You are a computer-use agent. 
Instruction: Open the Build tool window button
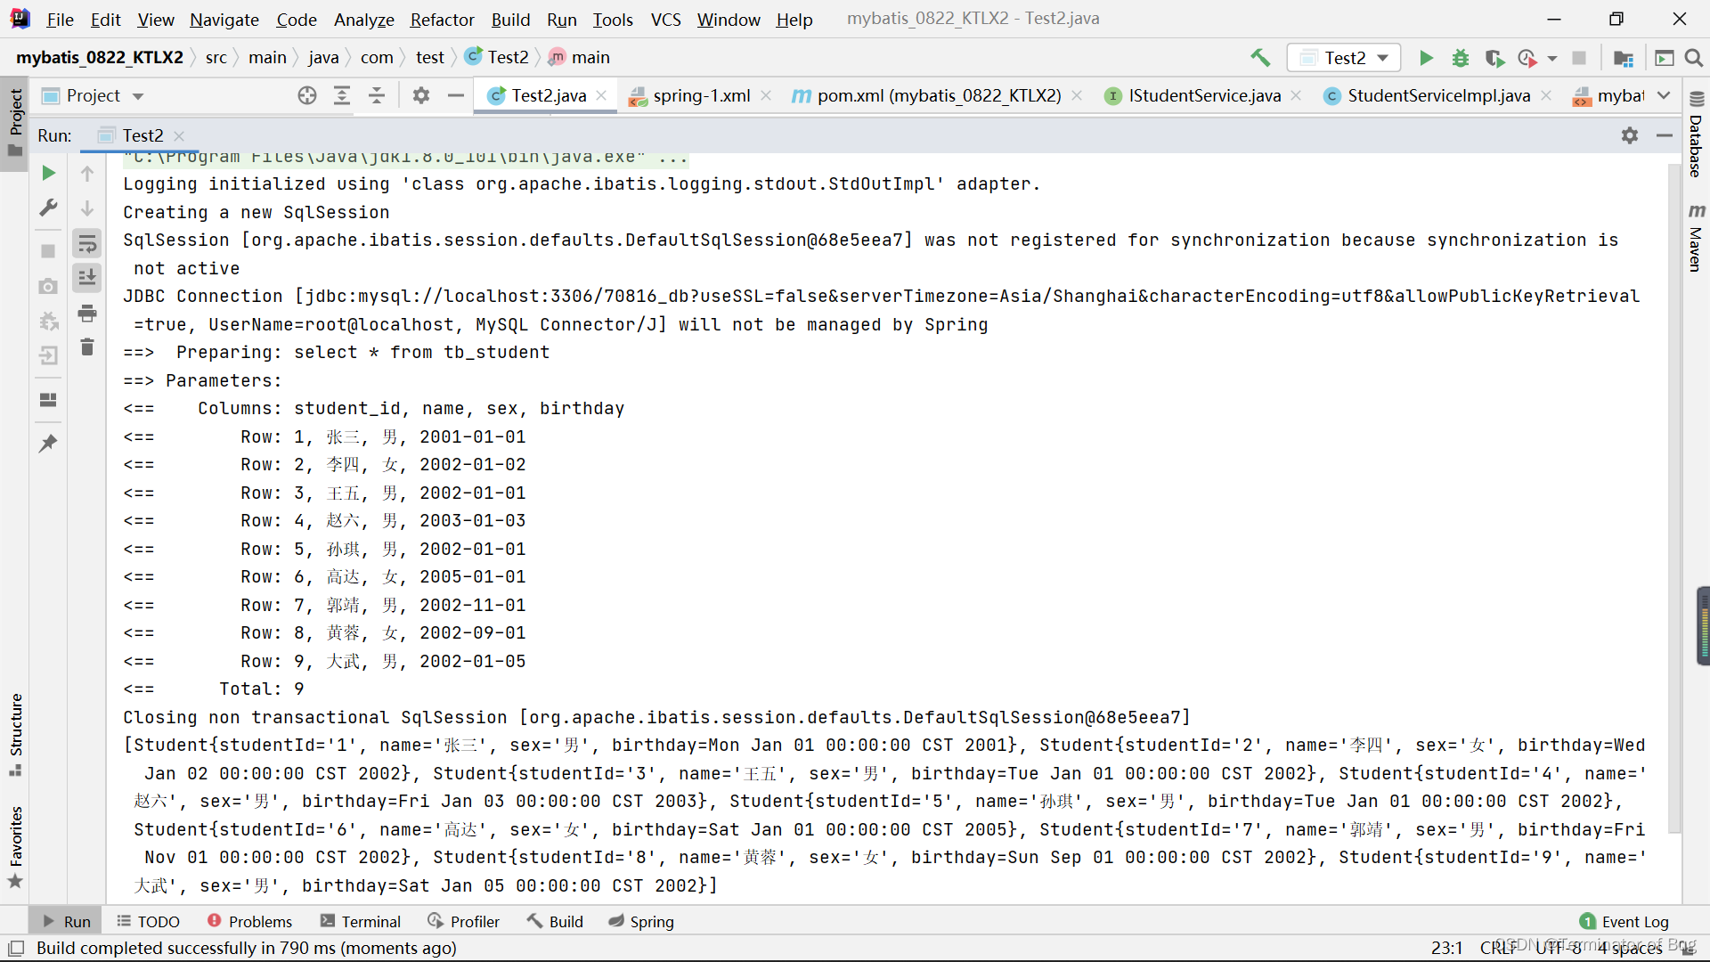click(555, 922)
